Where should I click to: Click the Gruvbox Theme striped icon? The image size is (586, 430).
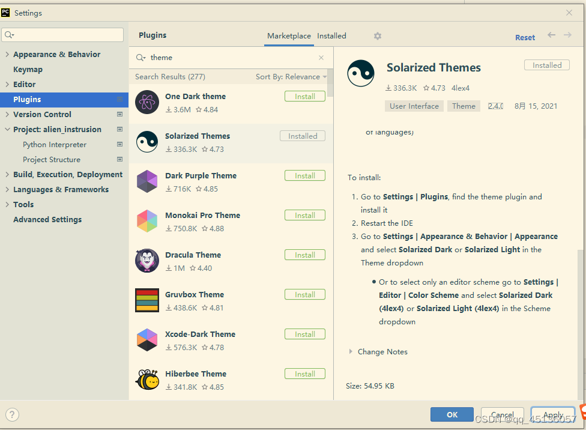pos(147,300)
